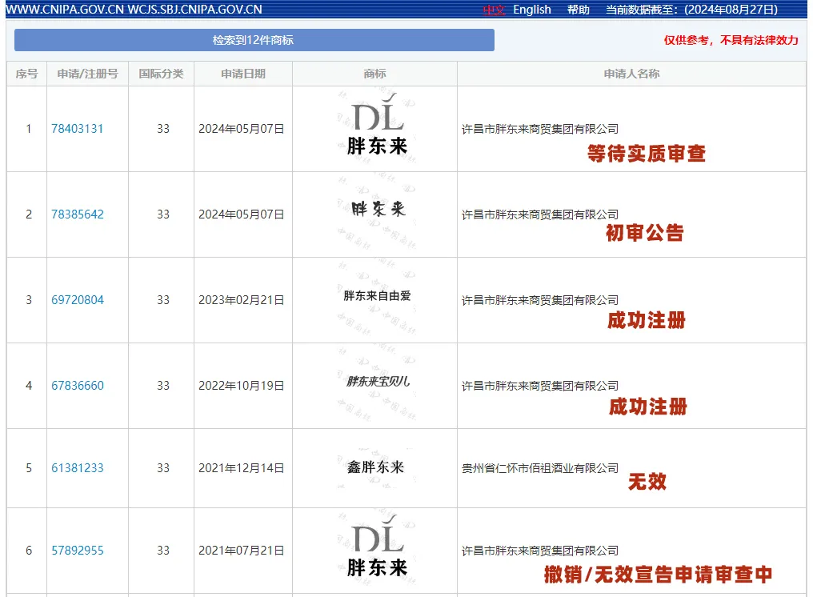Click serial number 1 beside 78403131
The image size is (813, 597).
(29, 129)
